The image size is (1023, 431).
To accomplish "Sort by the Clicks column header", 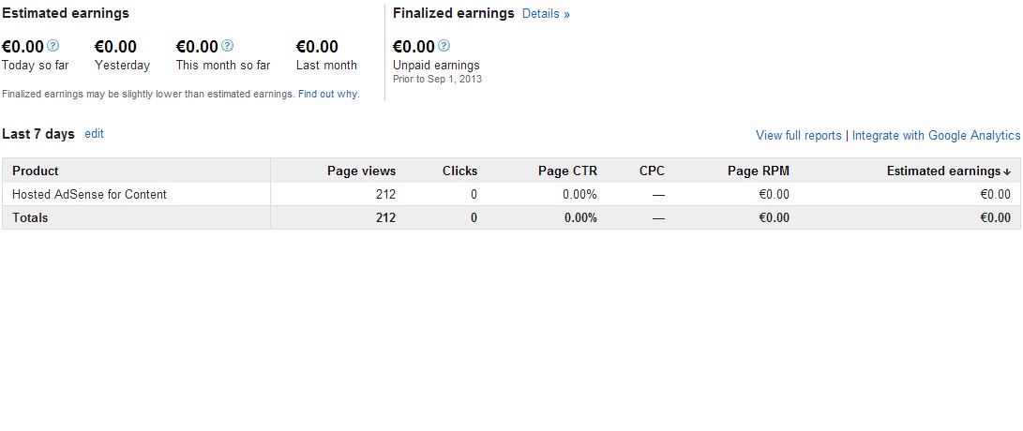I will [459, 171].
